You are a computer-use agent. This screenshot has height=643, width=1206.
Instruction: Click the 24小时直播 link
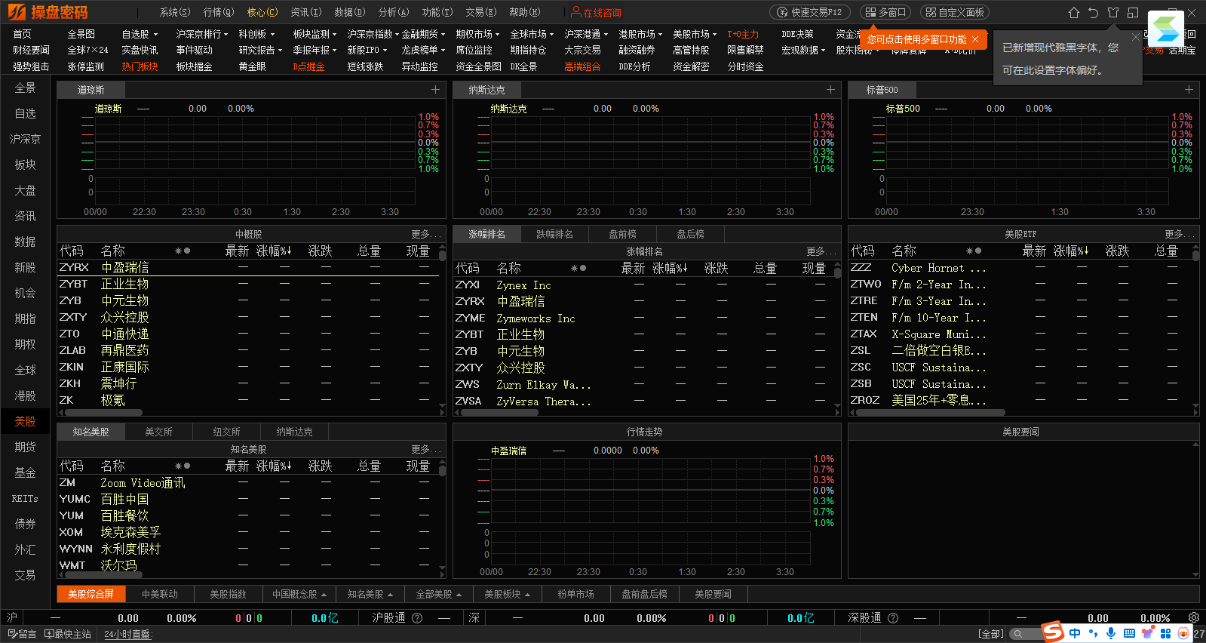[x=127, y=634]
